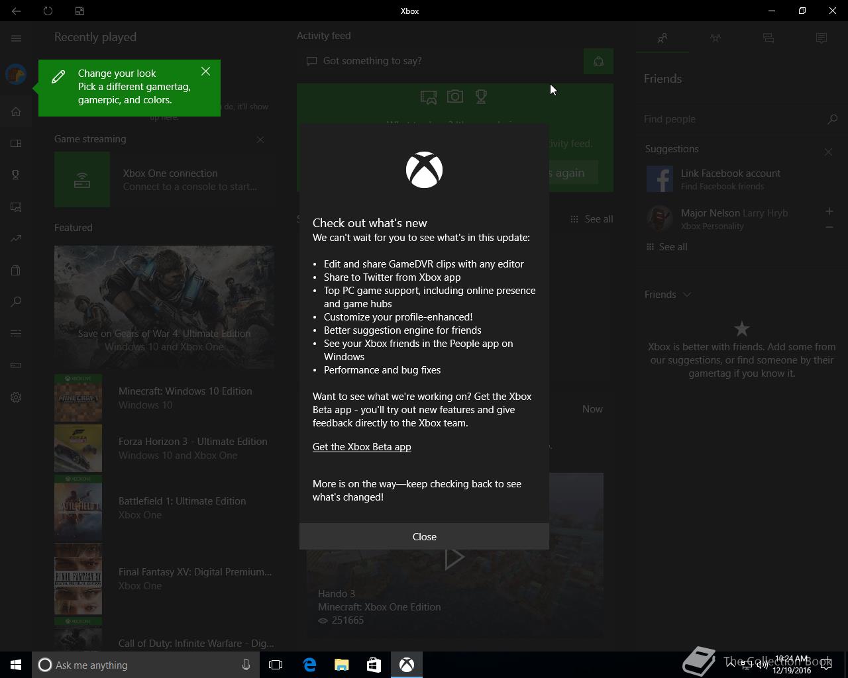Click the Cortana Ask me anything box

pos(145,665)
